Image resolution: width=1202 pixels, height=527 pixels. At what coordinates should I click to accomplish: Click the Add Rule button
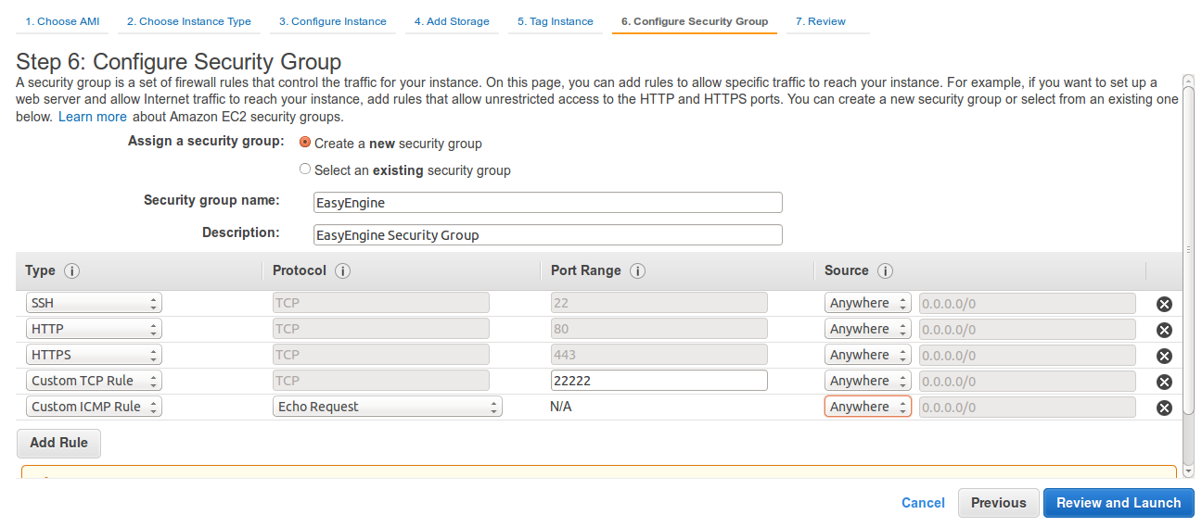pos(58,443)
